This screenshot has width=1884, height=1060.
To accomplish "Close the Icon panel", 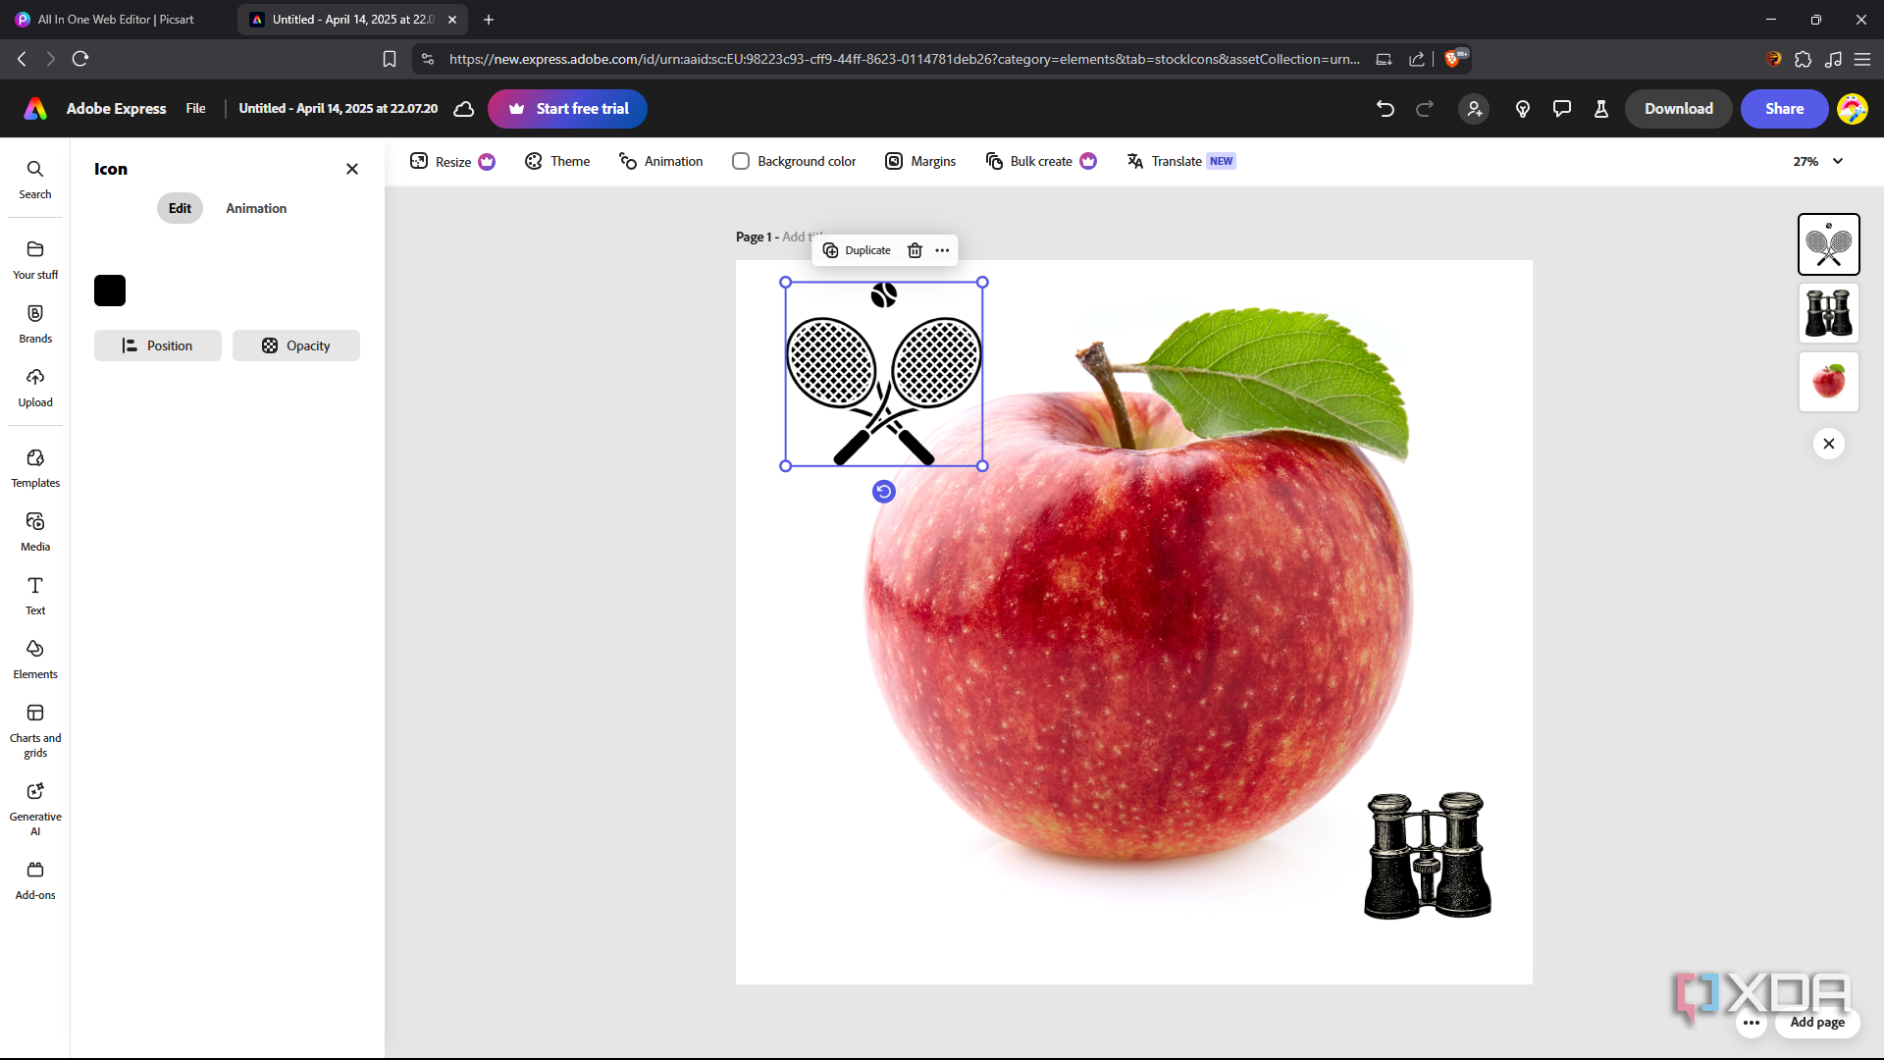I will coord(352,169).
